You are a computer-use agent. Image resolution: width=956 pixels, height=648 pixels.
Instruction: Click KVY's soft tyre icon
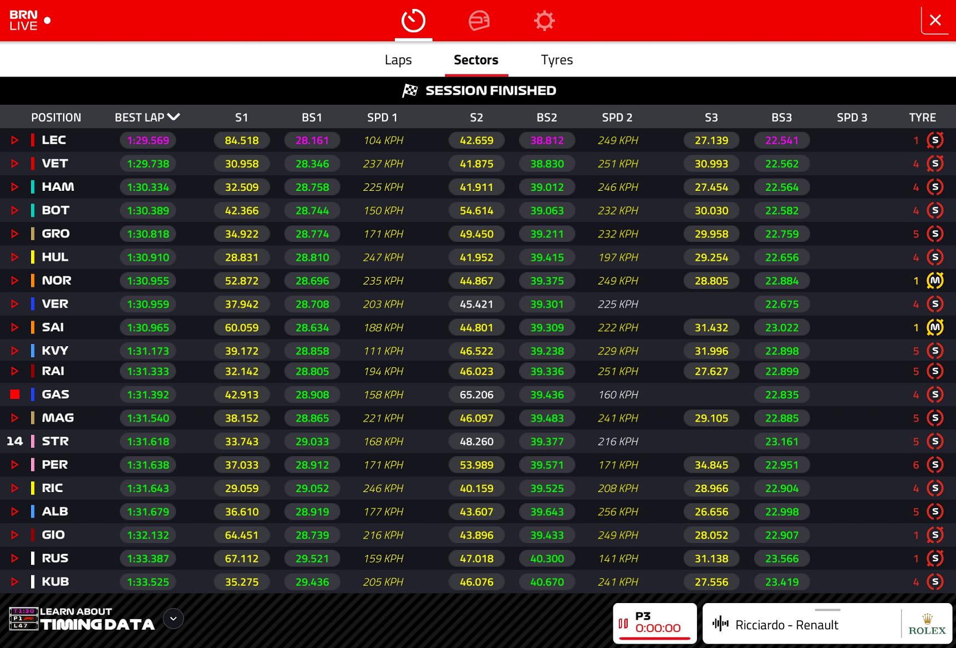(x=935, y=351)
